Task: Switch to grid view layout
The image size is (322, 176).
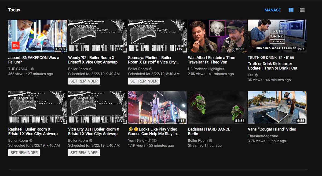Action: tap(291, 10)
